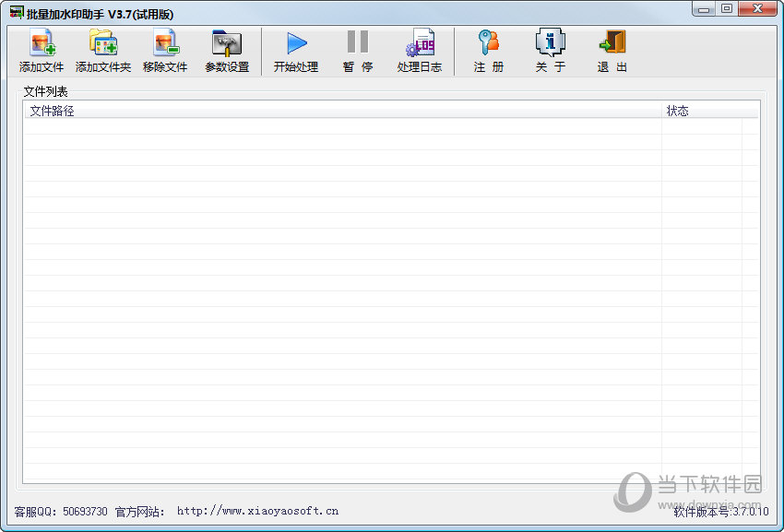The height and width of the screenshot is (532, 784).
Task: Close the 批量加水印助手 window
Action: [758, 9]
